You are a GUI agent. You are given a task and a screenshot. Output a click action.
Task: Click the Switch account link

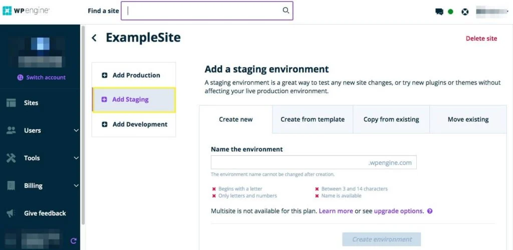pos(46,78)
